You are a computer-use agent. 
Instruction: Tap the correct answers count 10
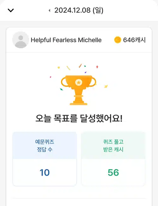click(45, 173)
